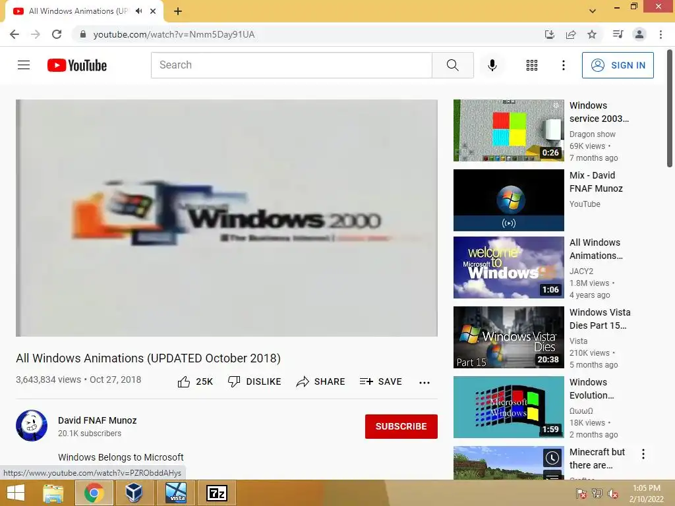The width and height of the screenshot is (675, 506).
Task: Open more actions ellipsis under video
Action: (425, 382)
